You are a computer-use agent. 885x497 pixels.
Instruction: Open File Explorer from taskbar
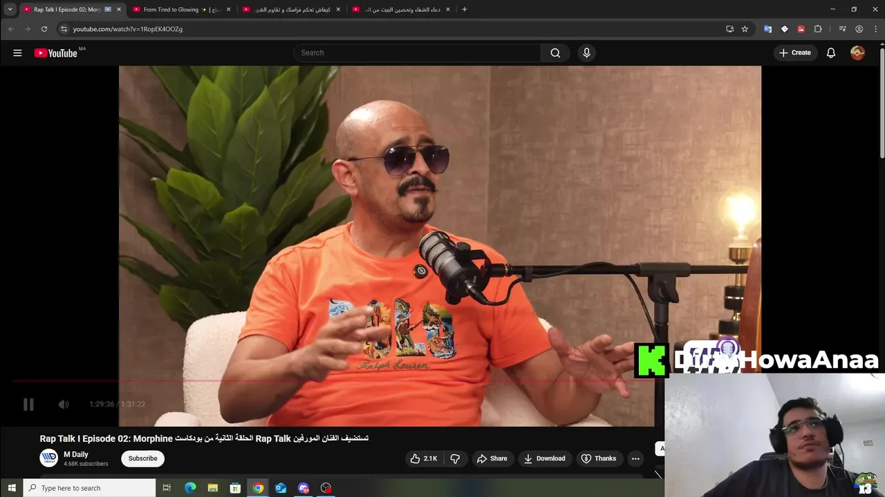[x=213, y=488]
